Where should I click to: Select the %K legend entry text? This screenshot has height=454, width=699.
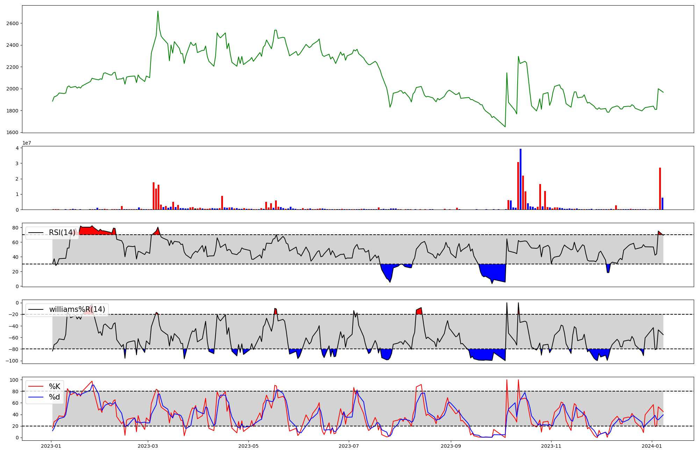tap(55, 386)
